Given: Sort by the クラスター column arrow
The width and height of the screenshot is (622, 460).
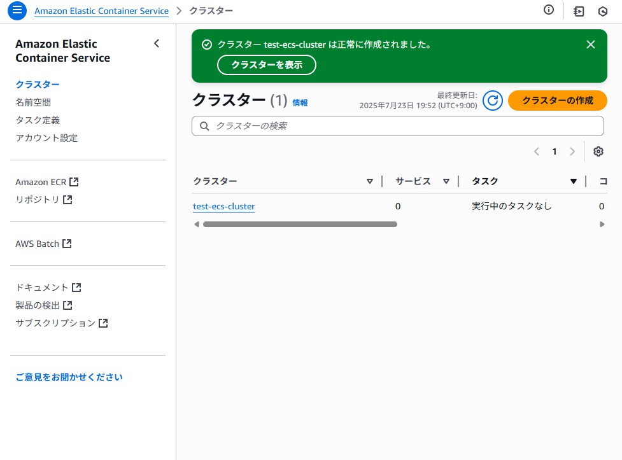Looking at the screenshot, I should coord(370,181).
